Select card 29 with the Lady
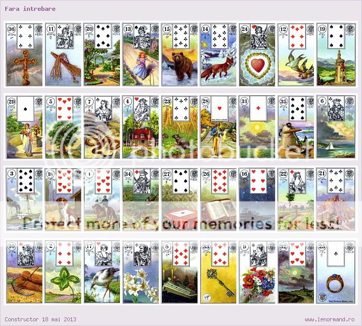Image resolution: width=362 pixels, height=326 pixels. 24,127
